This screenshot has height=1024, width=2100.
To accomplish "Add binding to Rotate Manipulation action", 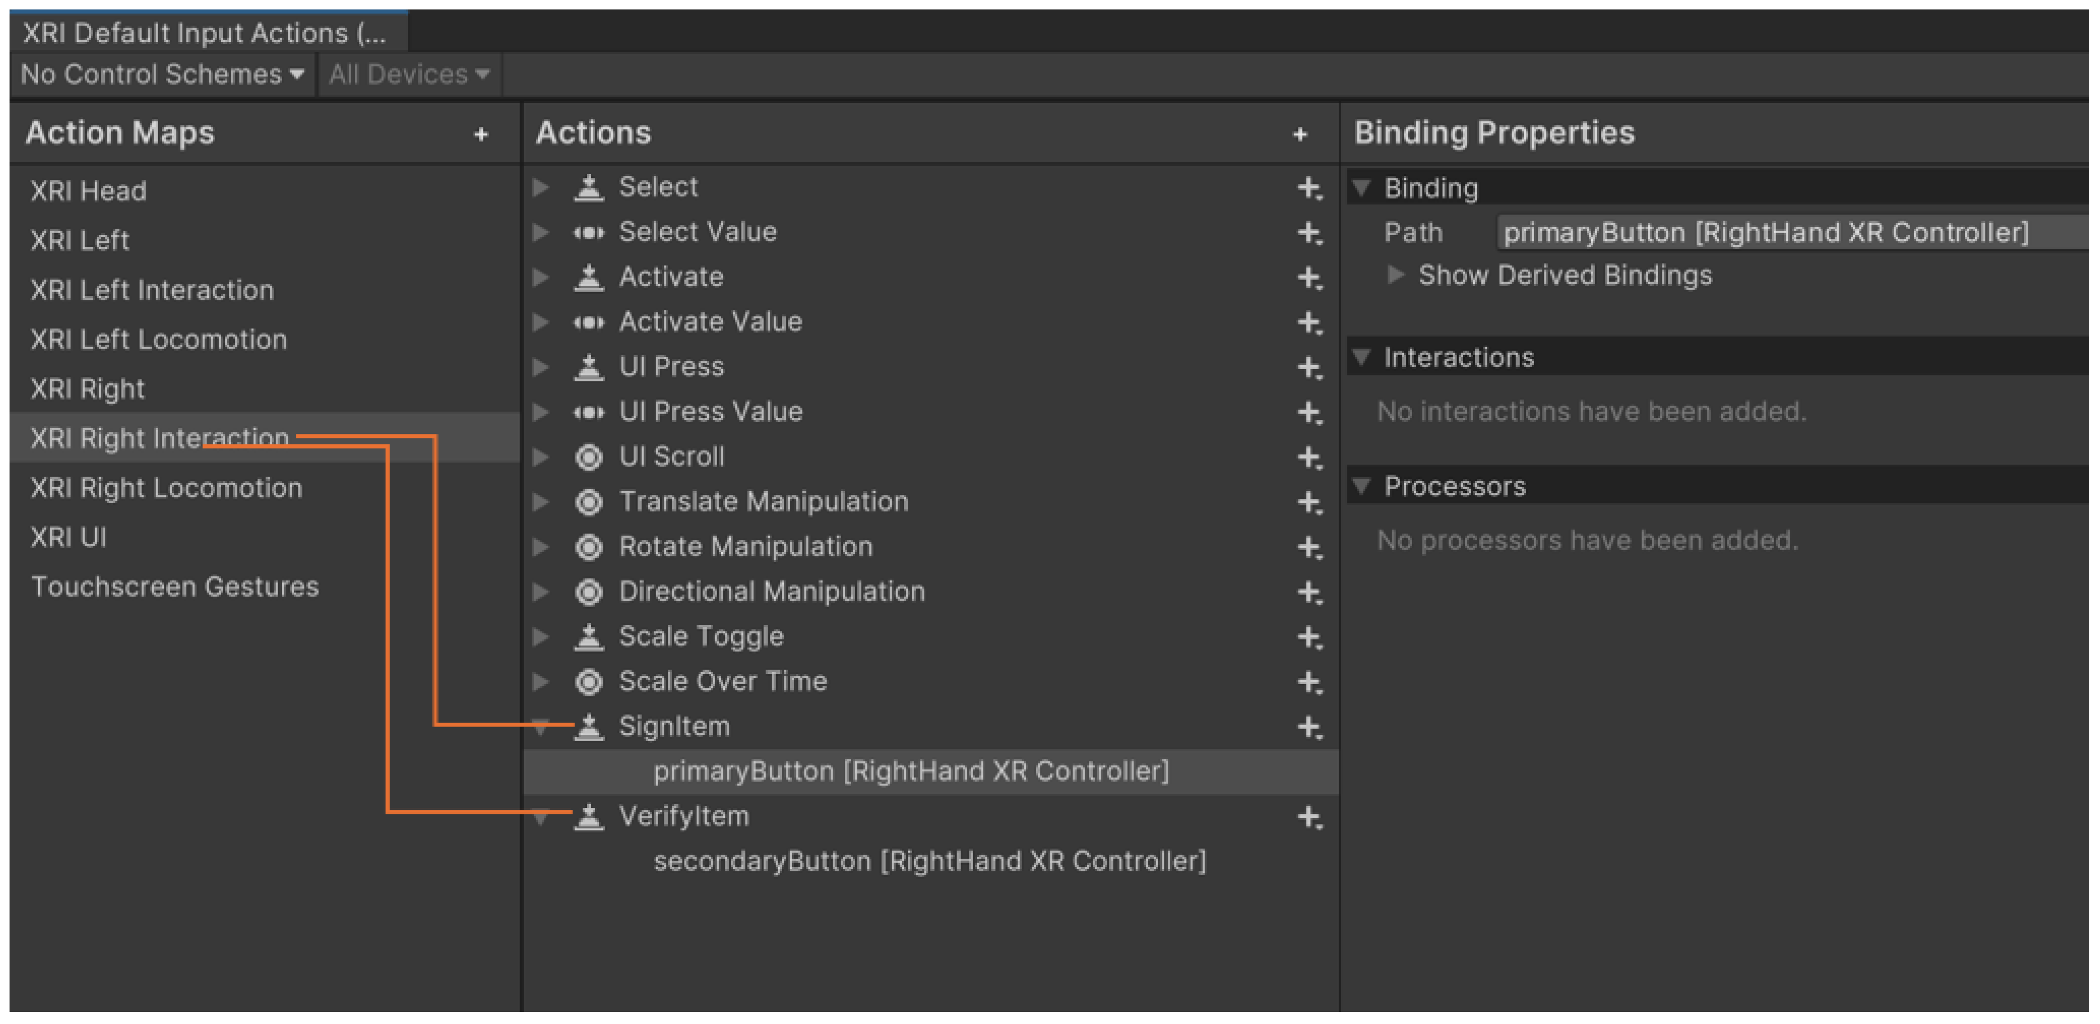I will click(x=1309, y=548).
